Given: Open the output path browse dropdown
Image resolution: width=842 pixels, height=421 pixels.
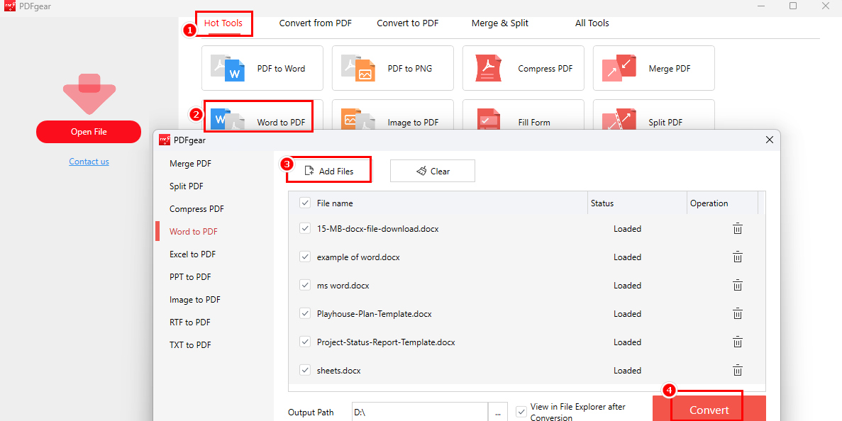Looking at the screenshot, I should coord(498,412).
